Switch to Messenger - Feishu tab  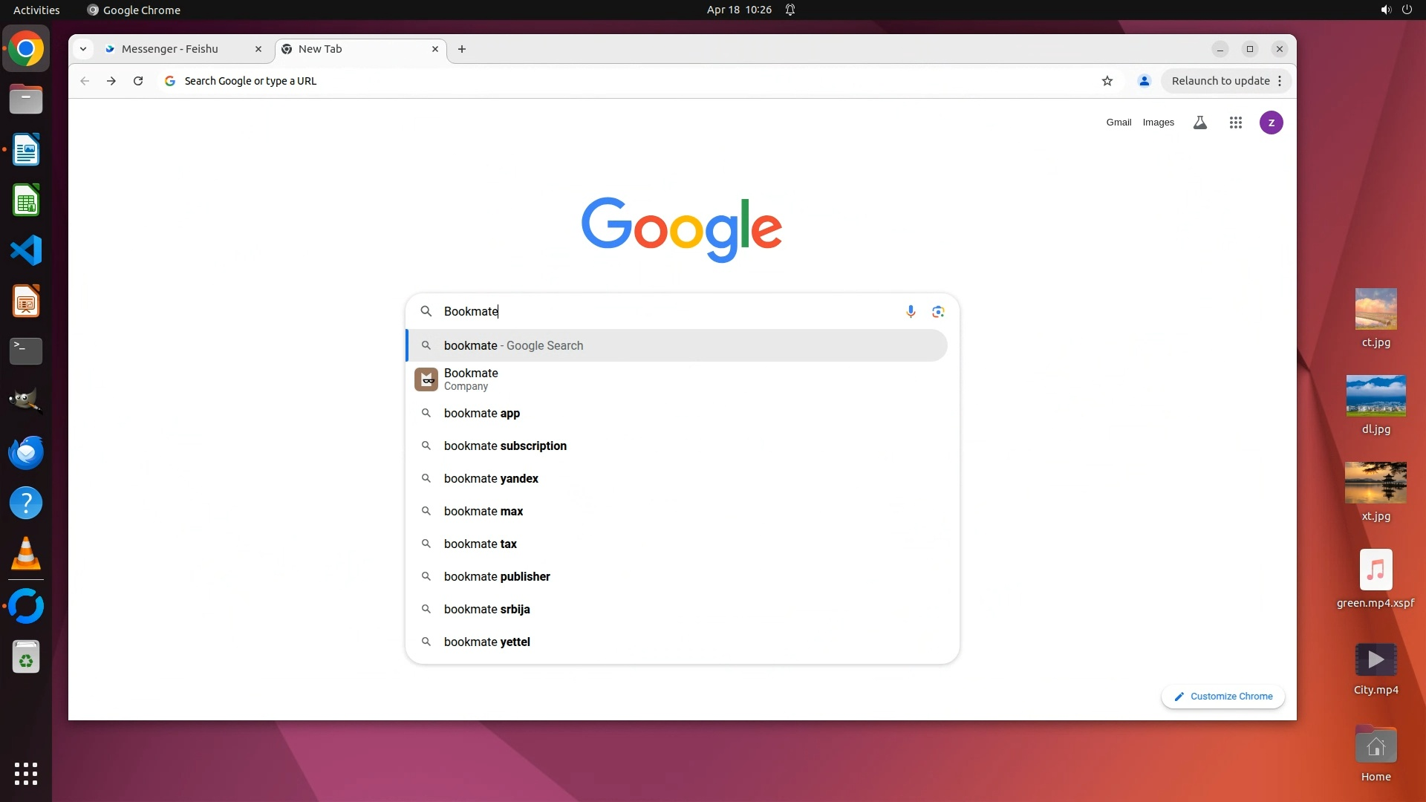[x=170, y=49]
